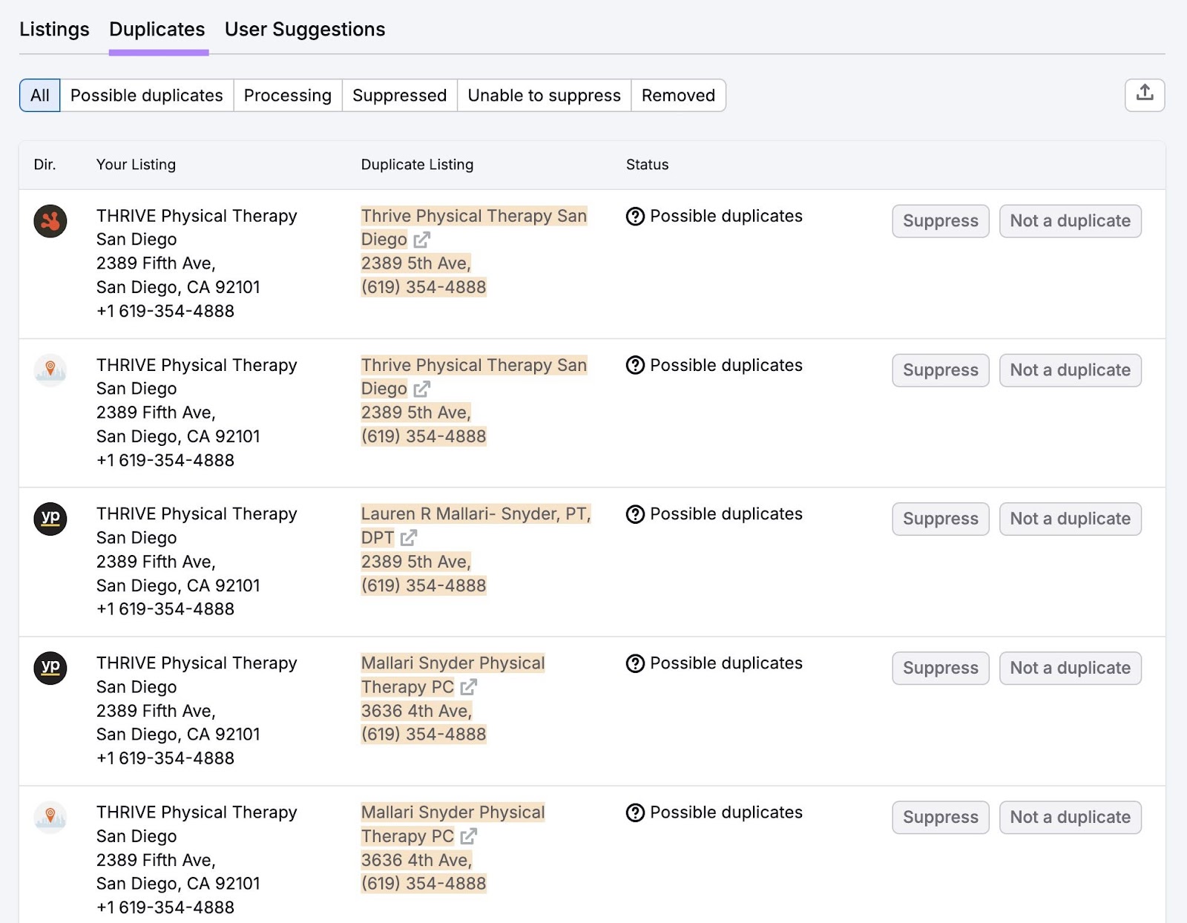The width and height of the screenshot is (1187, 923).
Task: Enable the Removed filter
Action: (x=677, y=95)
